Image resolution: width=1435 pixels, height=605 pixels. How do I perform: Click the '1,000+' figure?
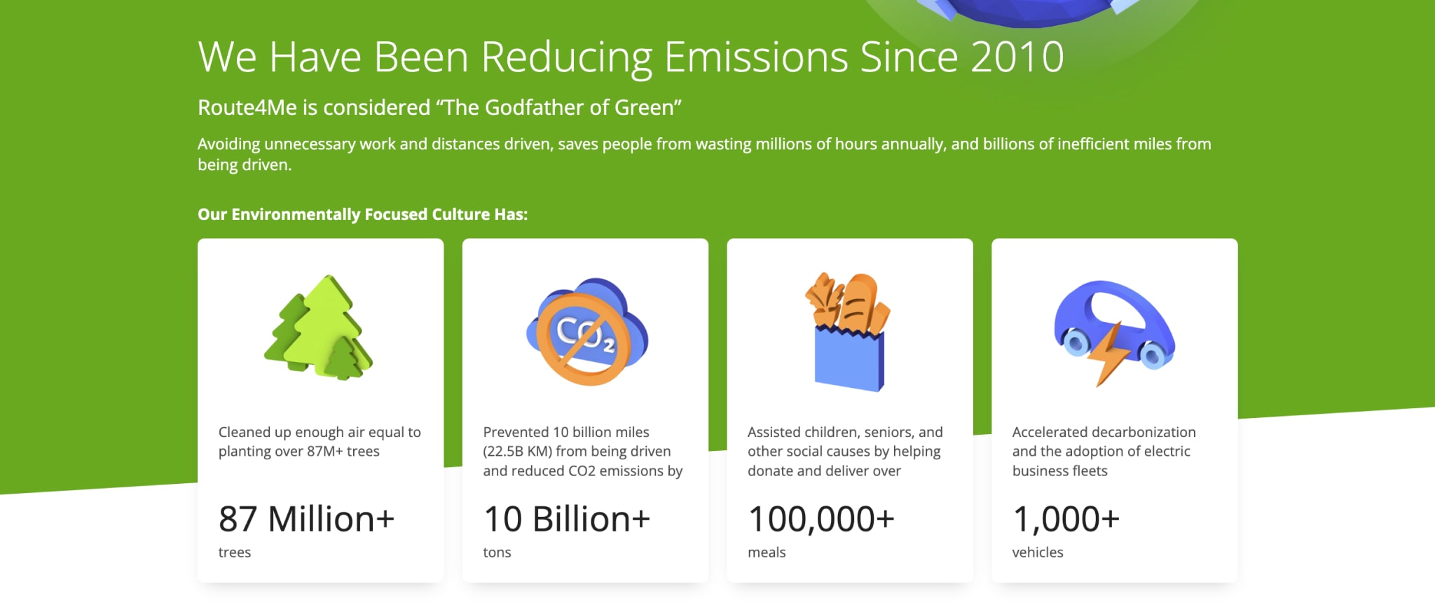[x=1066, y=519]
